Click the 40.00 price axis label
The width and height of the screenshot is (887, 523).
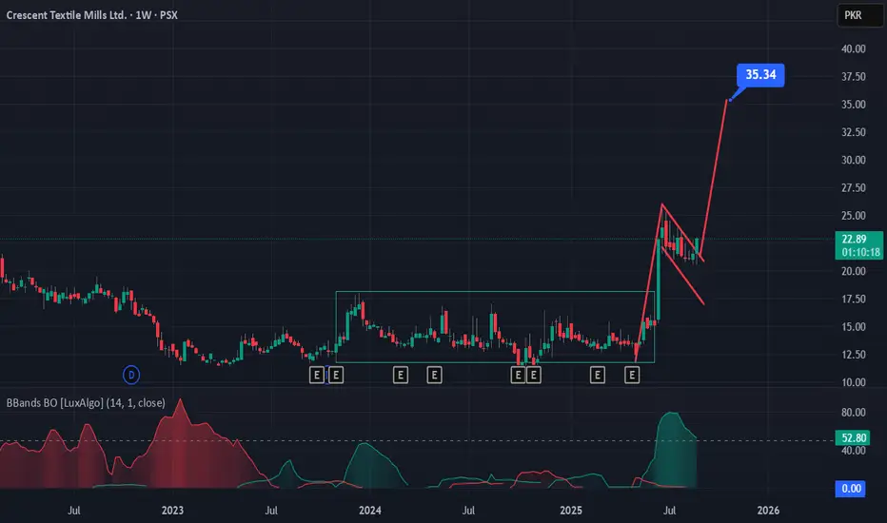coord(854,48)
